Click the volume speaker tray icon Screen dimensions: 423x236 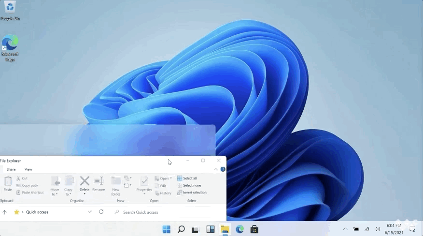(377, 229)
